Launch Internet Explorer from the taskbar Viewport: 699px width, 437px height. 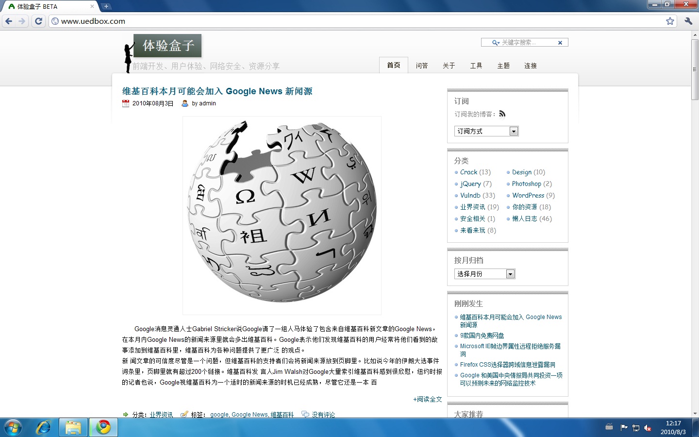pos(44,428)
